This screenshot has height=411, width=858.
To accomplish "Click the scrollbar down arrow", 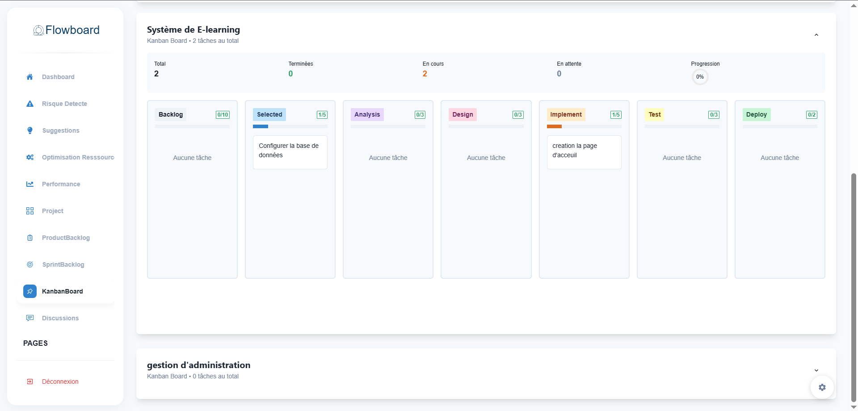I will tap(854, 407).
